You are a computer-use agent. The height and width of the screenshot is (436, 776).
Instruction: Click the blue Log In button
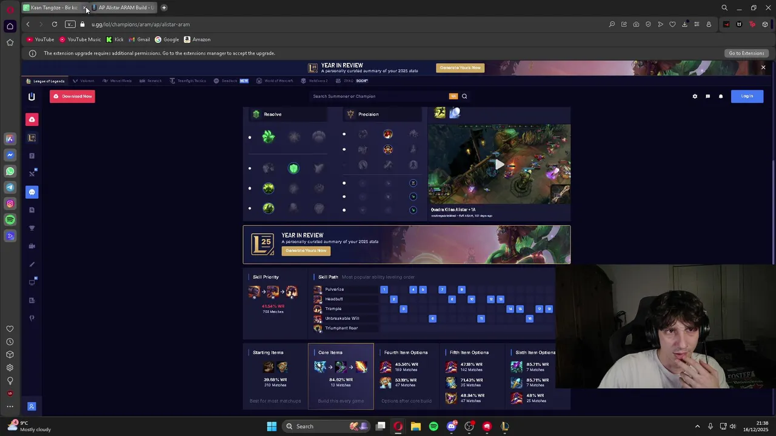(747, 96)
